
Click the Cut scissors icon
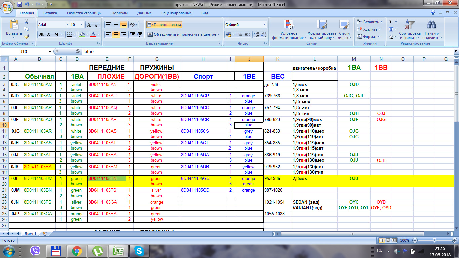[27, 22]
